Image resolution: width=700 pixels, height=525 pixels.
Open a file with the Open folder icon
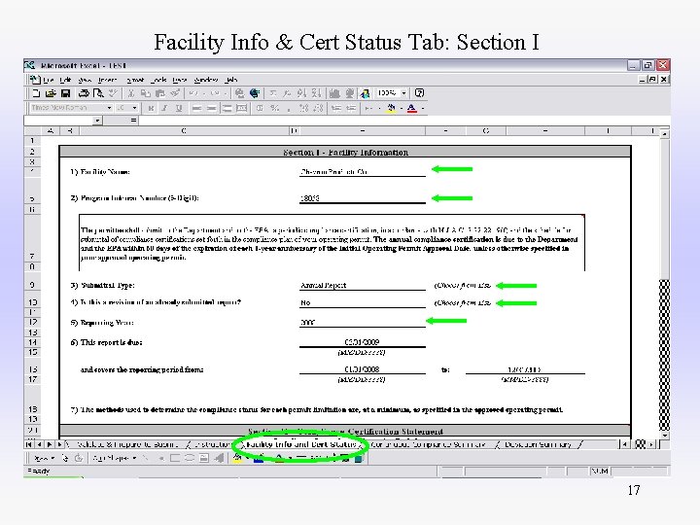tap(51, 93)
